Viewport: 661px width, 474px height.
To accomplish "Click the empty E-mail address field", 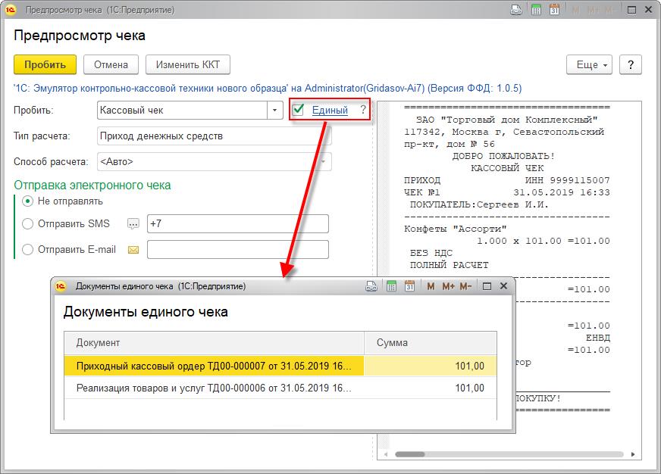I will [x=238, y=250].
